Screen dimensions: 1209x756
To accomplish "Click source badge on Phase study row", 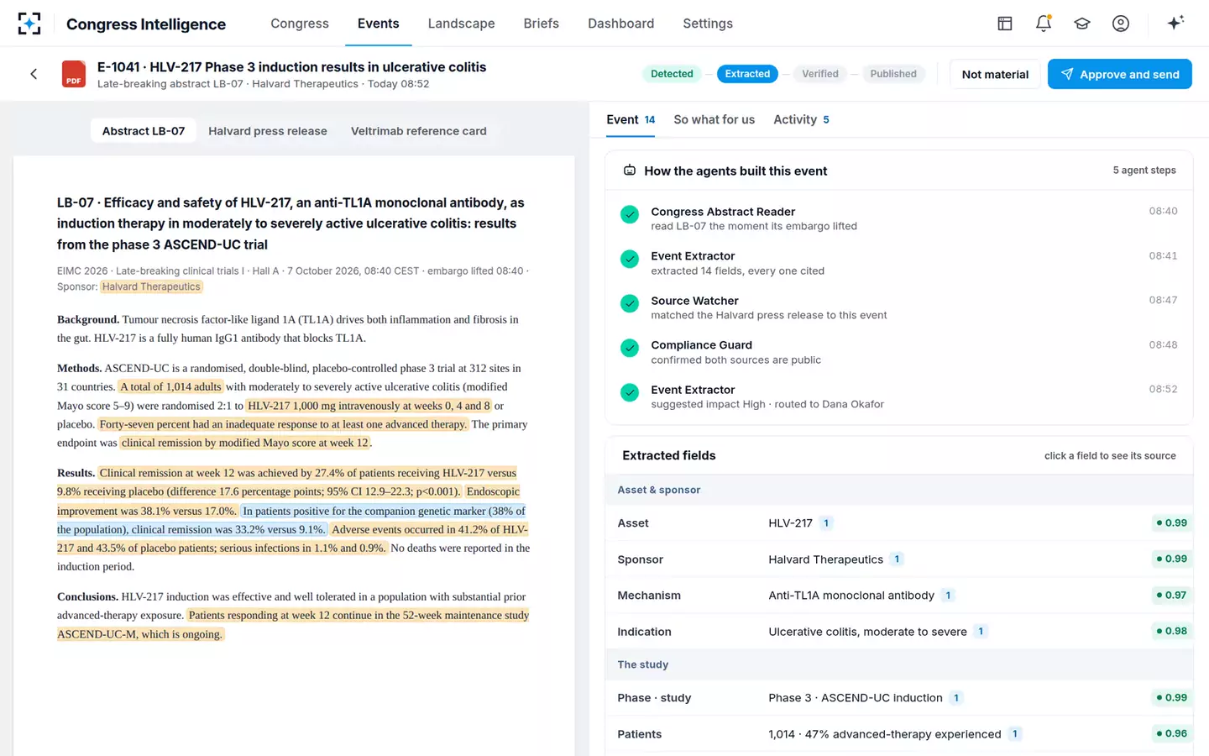I will [x=956, y=698].
